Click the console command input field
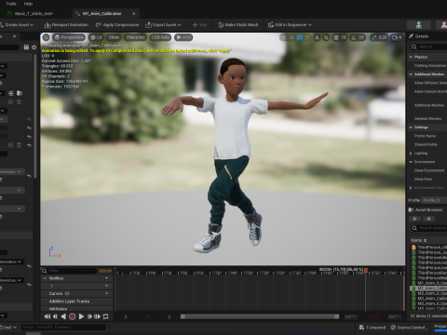Viewport: 447px width, 335px height. coord(63,328)
